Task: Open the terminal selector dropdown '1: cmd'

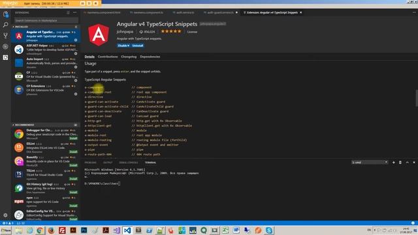Action: [370, 163]
